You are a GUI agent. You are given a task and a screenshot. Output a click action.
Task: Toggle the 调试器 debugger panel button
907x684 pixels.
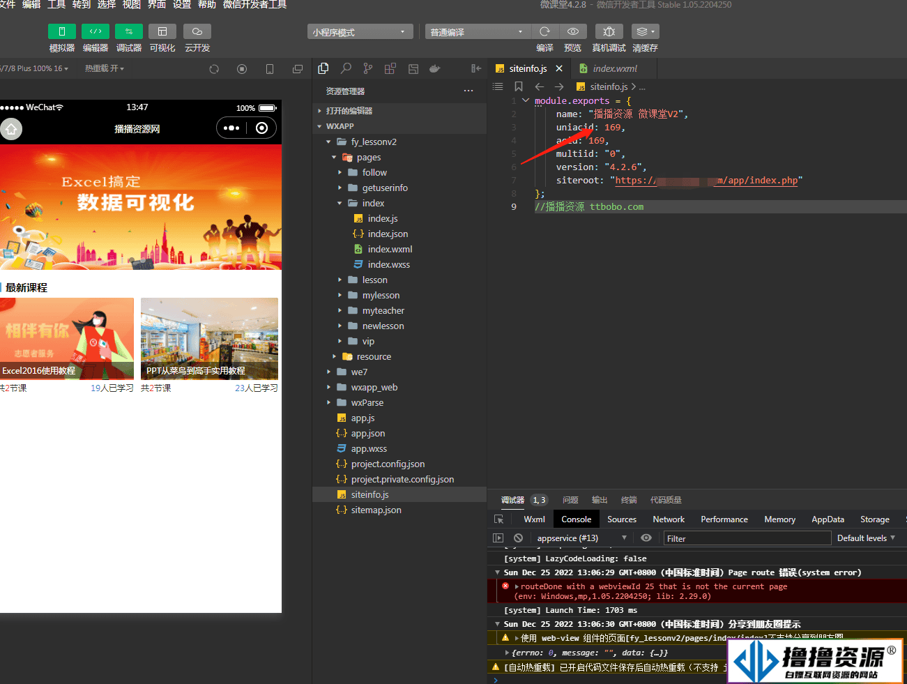coord(129,31)
